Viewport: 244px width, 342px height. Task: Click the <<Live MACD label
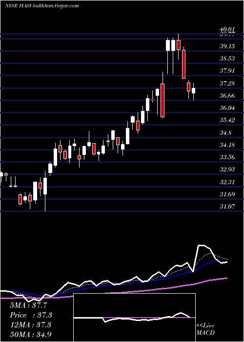click(x=205, y=329)
